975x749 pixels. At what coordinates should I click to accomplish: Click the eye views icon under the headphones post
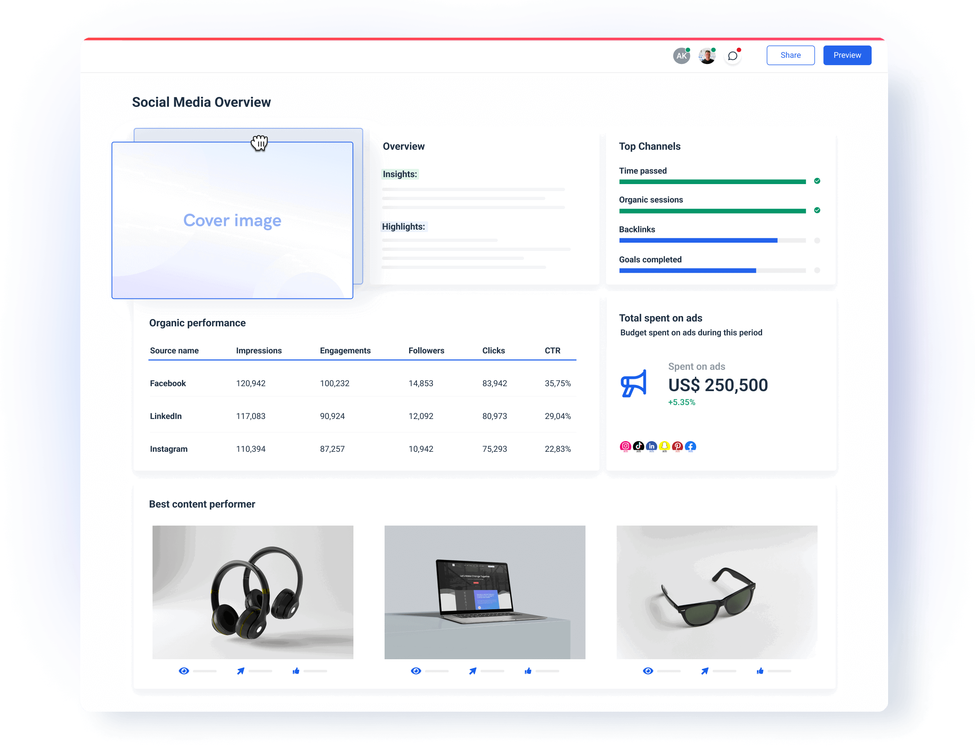(x=184, y=671)
